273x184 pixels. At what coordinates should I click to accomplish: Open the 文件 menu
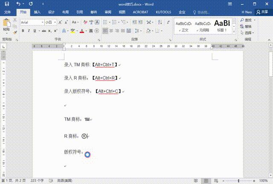point(7,12)
